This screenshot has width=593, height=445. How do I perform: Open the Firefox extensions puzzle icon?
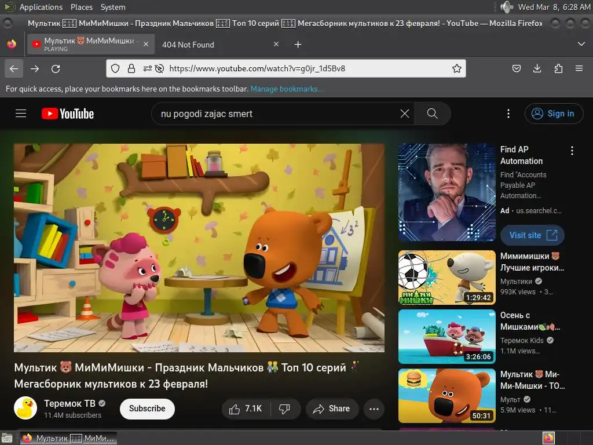point(558,68)
